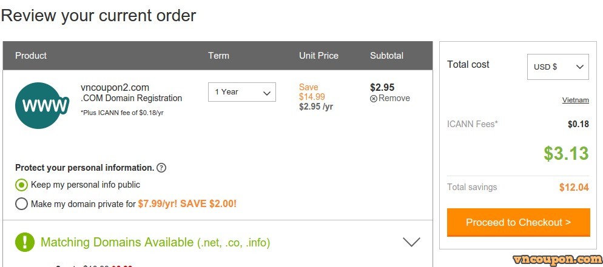The height and width of the screenshot is (267, 603).
Task: Expand matching domains with the chevron arrow
Action: coord(411,242)
